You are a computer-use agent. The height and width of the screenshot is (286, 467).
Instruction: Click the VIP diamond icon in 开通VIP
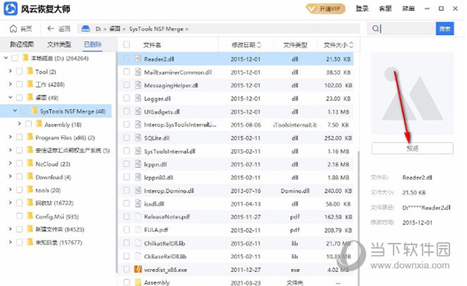[x=312, y=9]
